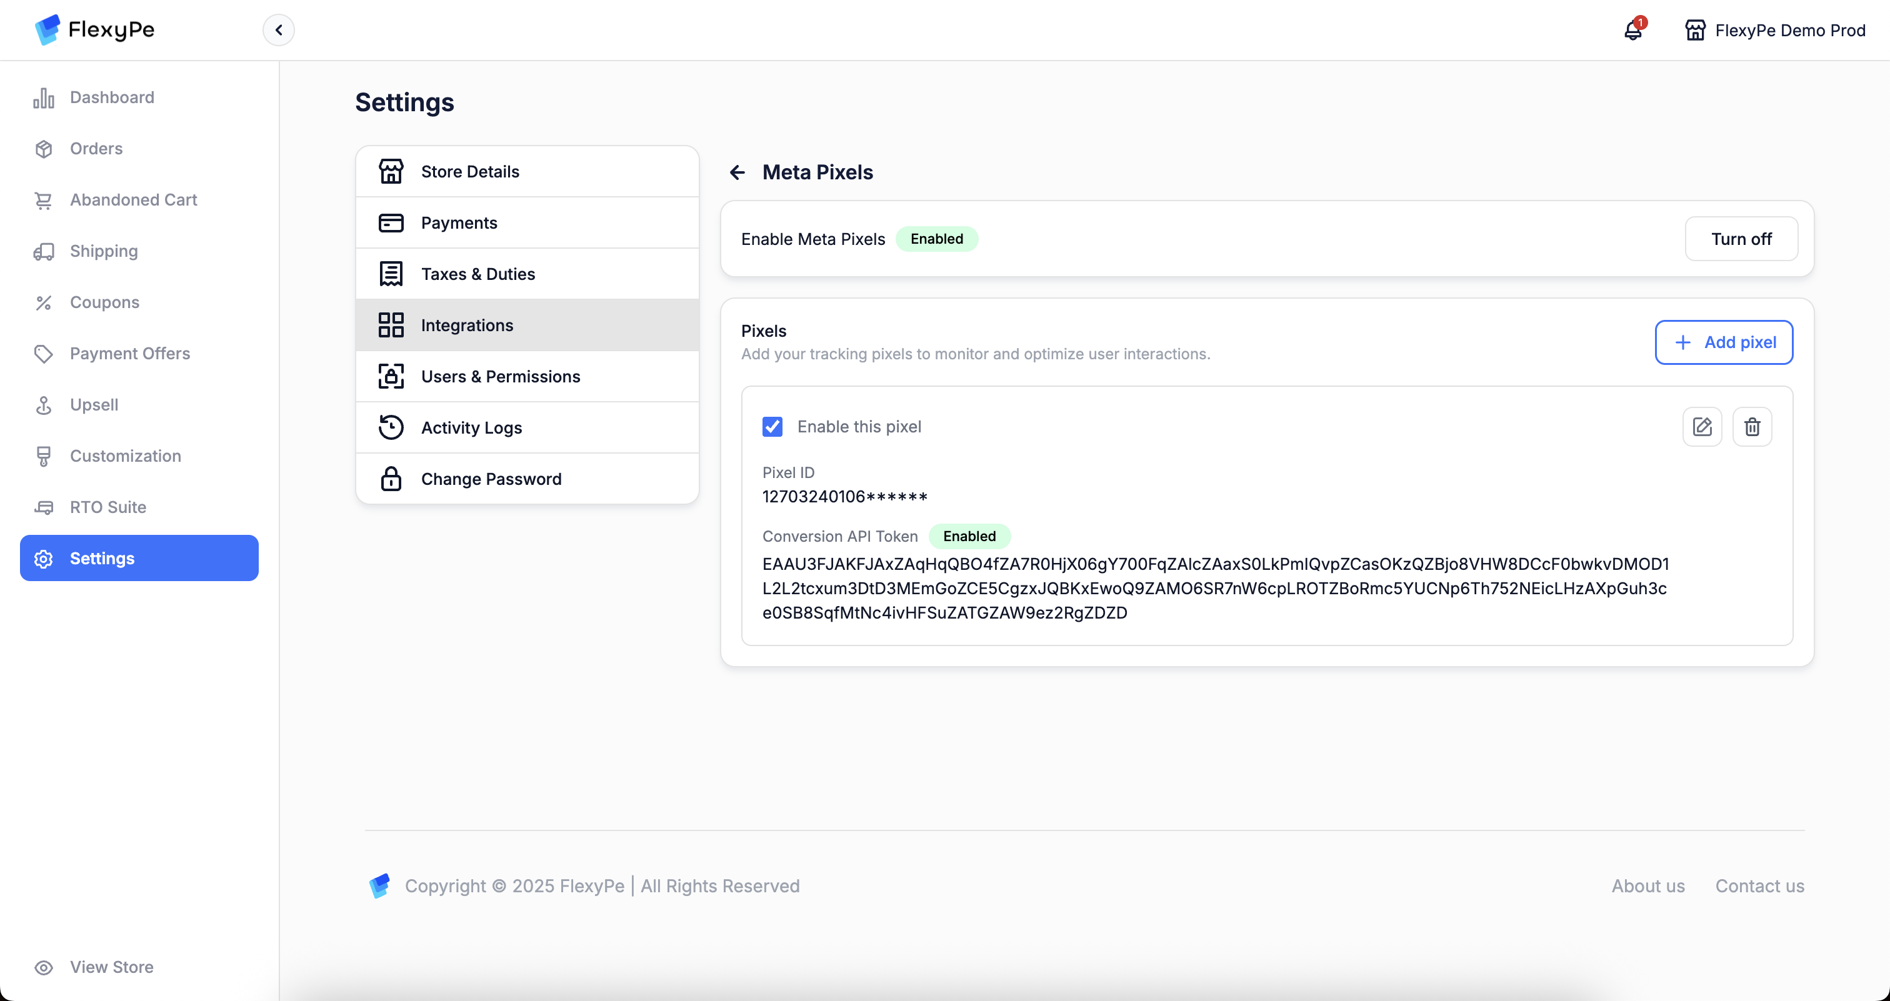Open the FlexyPe Demo Prod store menu
This screenshot has width=1890, height=1001.
[1789, 30]
